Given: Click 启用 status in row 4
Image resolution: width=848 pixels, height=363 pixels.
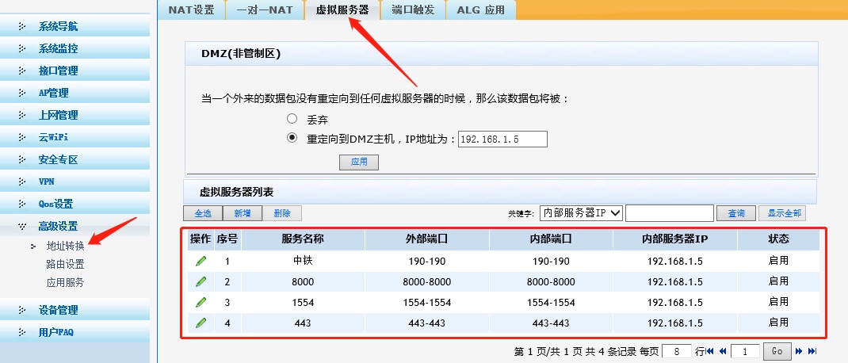Looking at the screenshot, I should [778, 323].
